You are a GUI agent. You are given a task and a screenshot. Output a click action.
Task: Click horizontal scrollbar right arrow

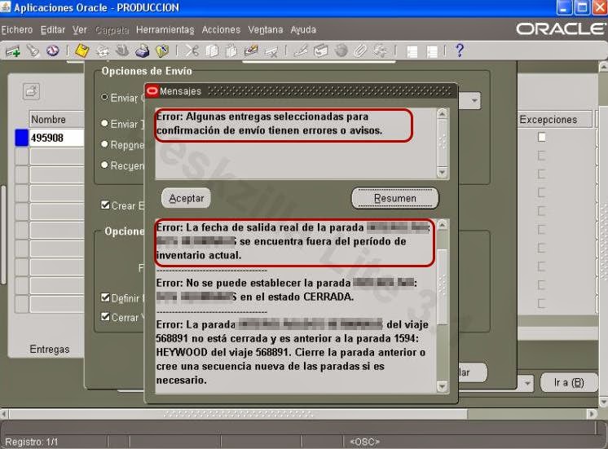pos(592,414)
